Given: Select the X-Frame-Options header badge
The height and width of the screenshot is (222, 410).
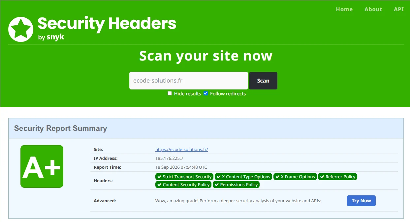Looking at the screenshot, I should point(295,177).
